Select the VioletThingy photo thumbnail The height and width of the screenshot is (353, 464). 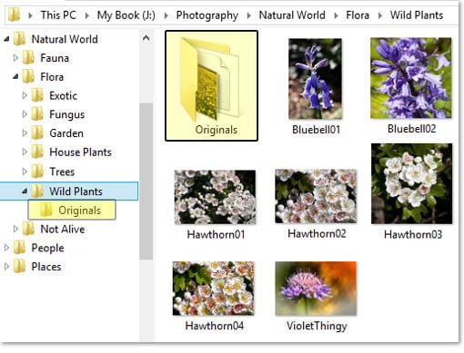tap(316, 289)
